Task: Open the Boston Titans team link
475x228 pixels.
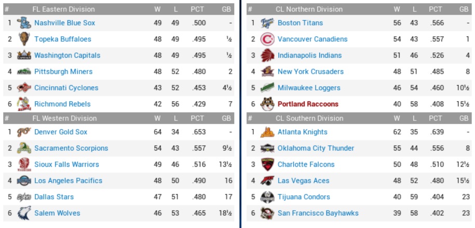Action: pyautogui.click(x=300, y=23)
